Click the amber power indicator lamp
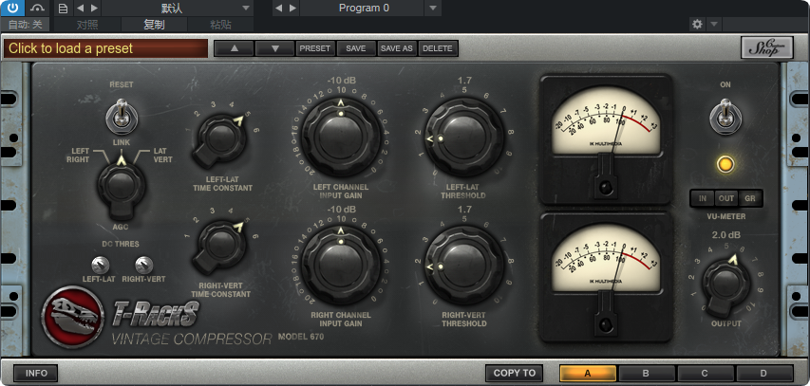 (x=725, y=165)
